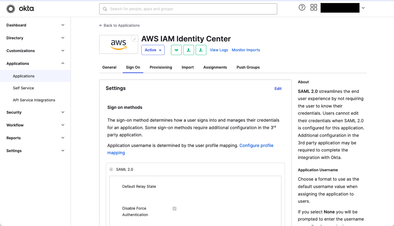Click the green handshake integration icon
Screen dimensions: 394x226
click(176, 50)
